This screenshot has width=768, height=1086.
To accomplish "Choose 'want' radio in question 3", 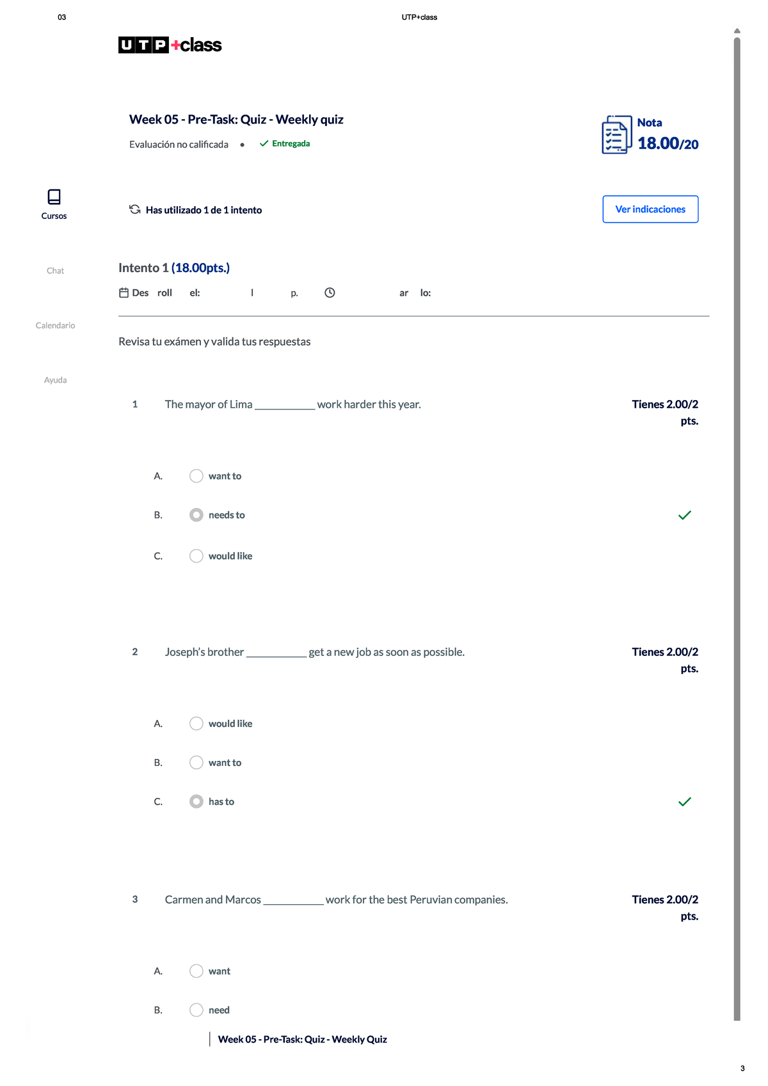I will coord(196,971).
